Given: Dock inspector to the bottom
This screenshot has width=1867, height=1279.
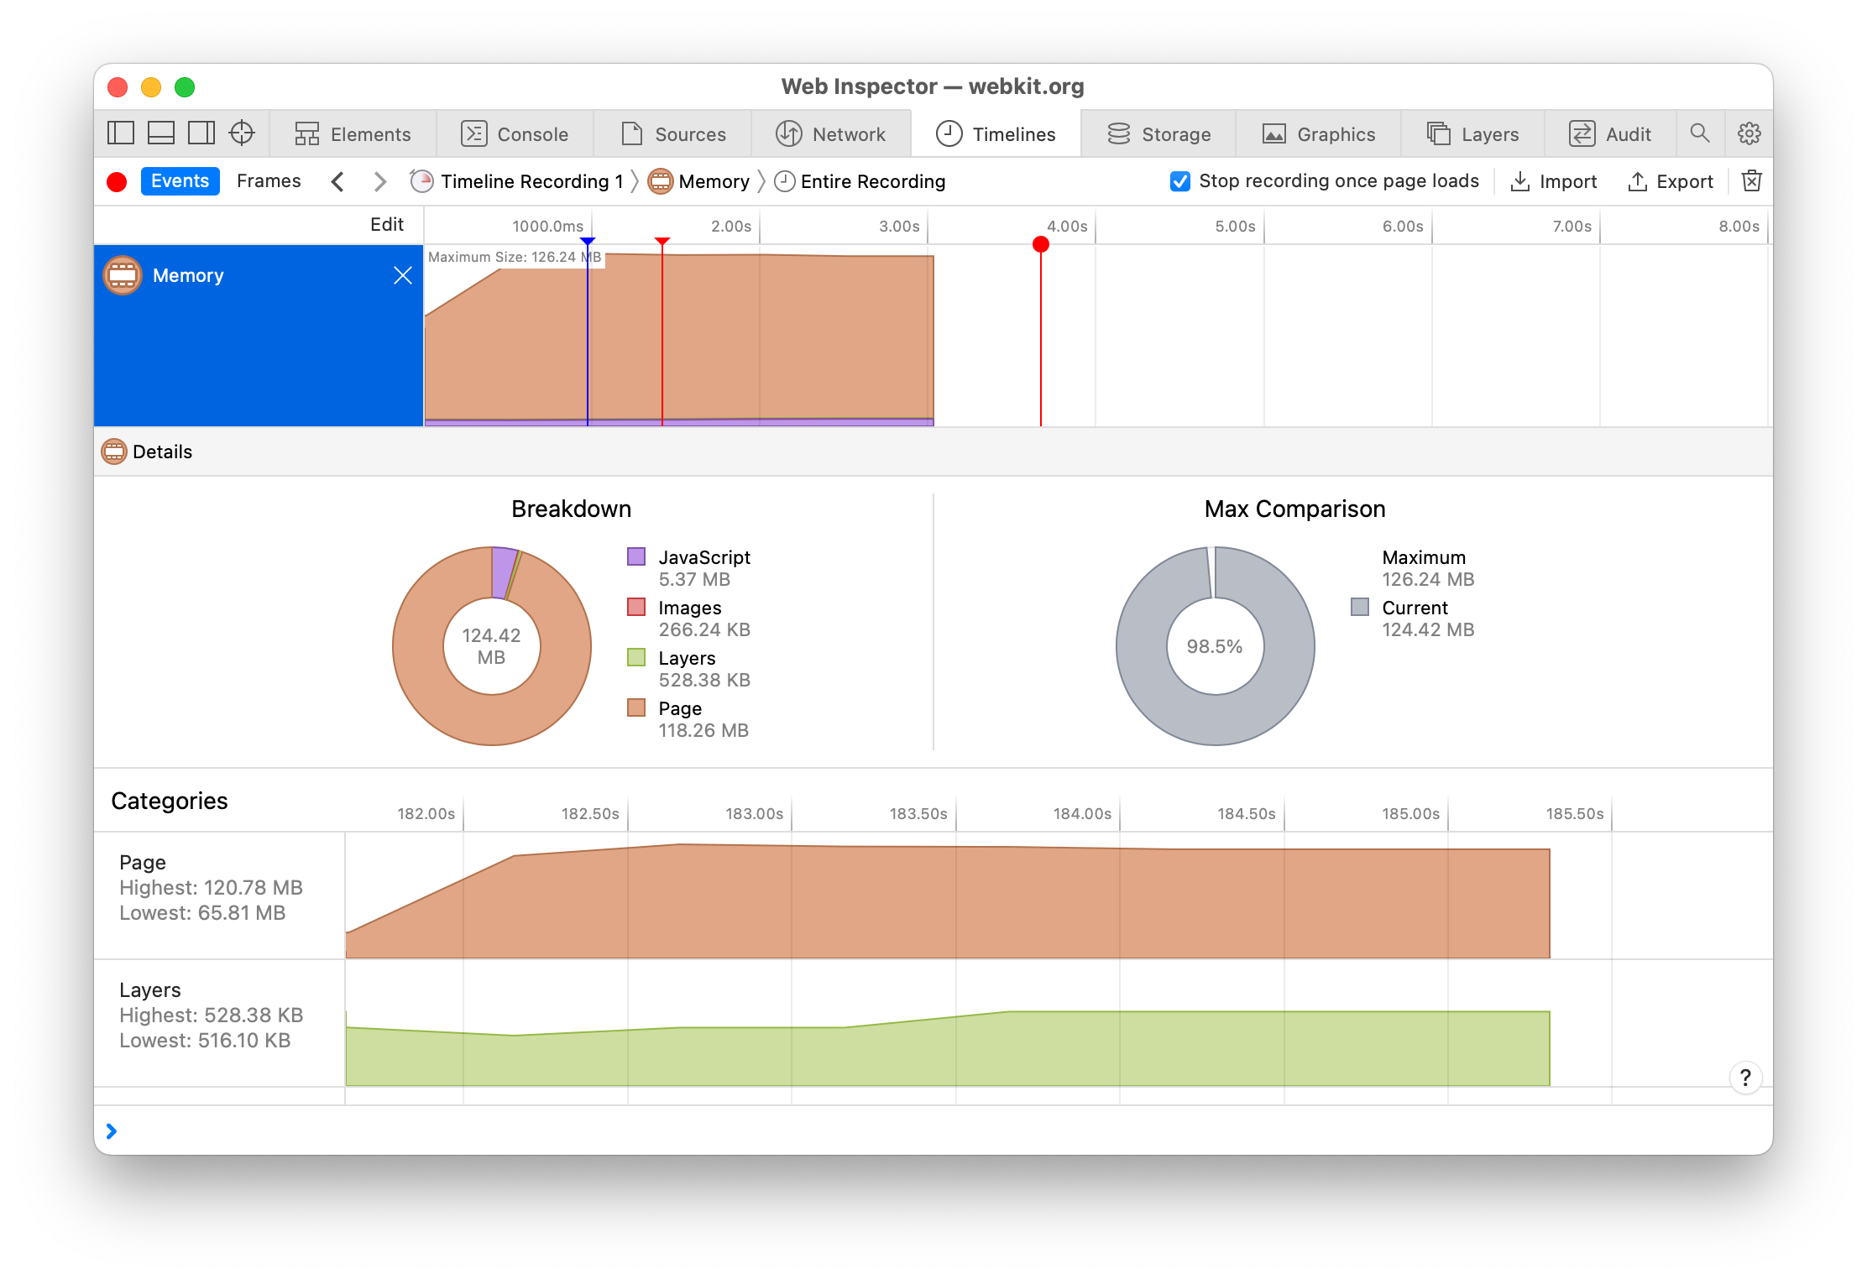Looking at the screenshot, I should [x=161, y=133].
